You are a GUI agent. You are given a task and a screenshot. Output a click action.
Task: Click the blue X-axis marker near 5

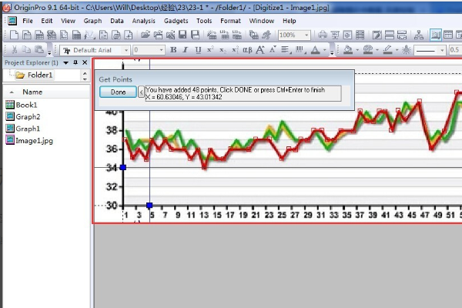149,205
